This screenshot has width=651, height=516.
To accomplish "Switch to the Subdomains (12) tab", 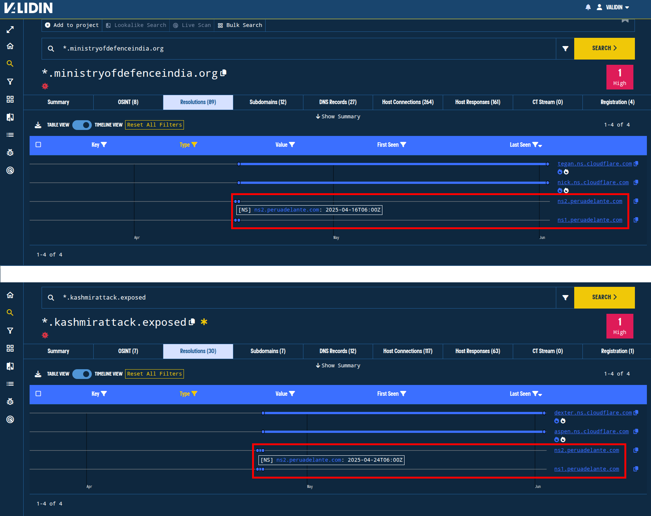I will tap(268, 102).
